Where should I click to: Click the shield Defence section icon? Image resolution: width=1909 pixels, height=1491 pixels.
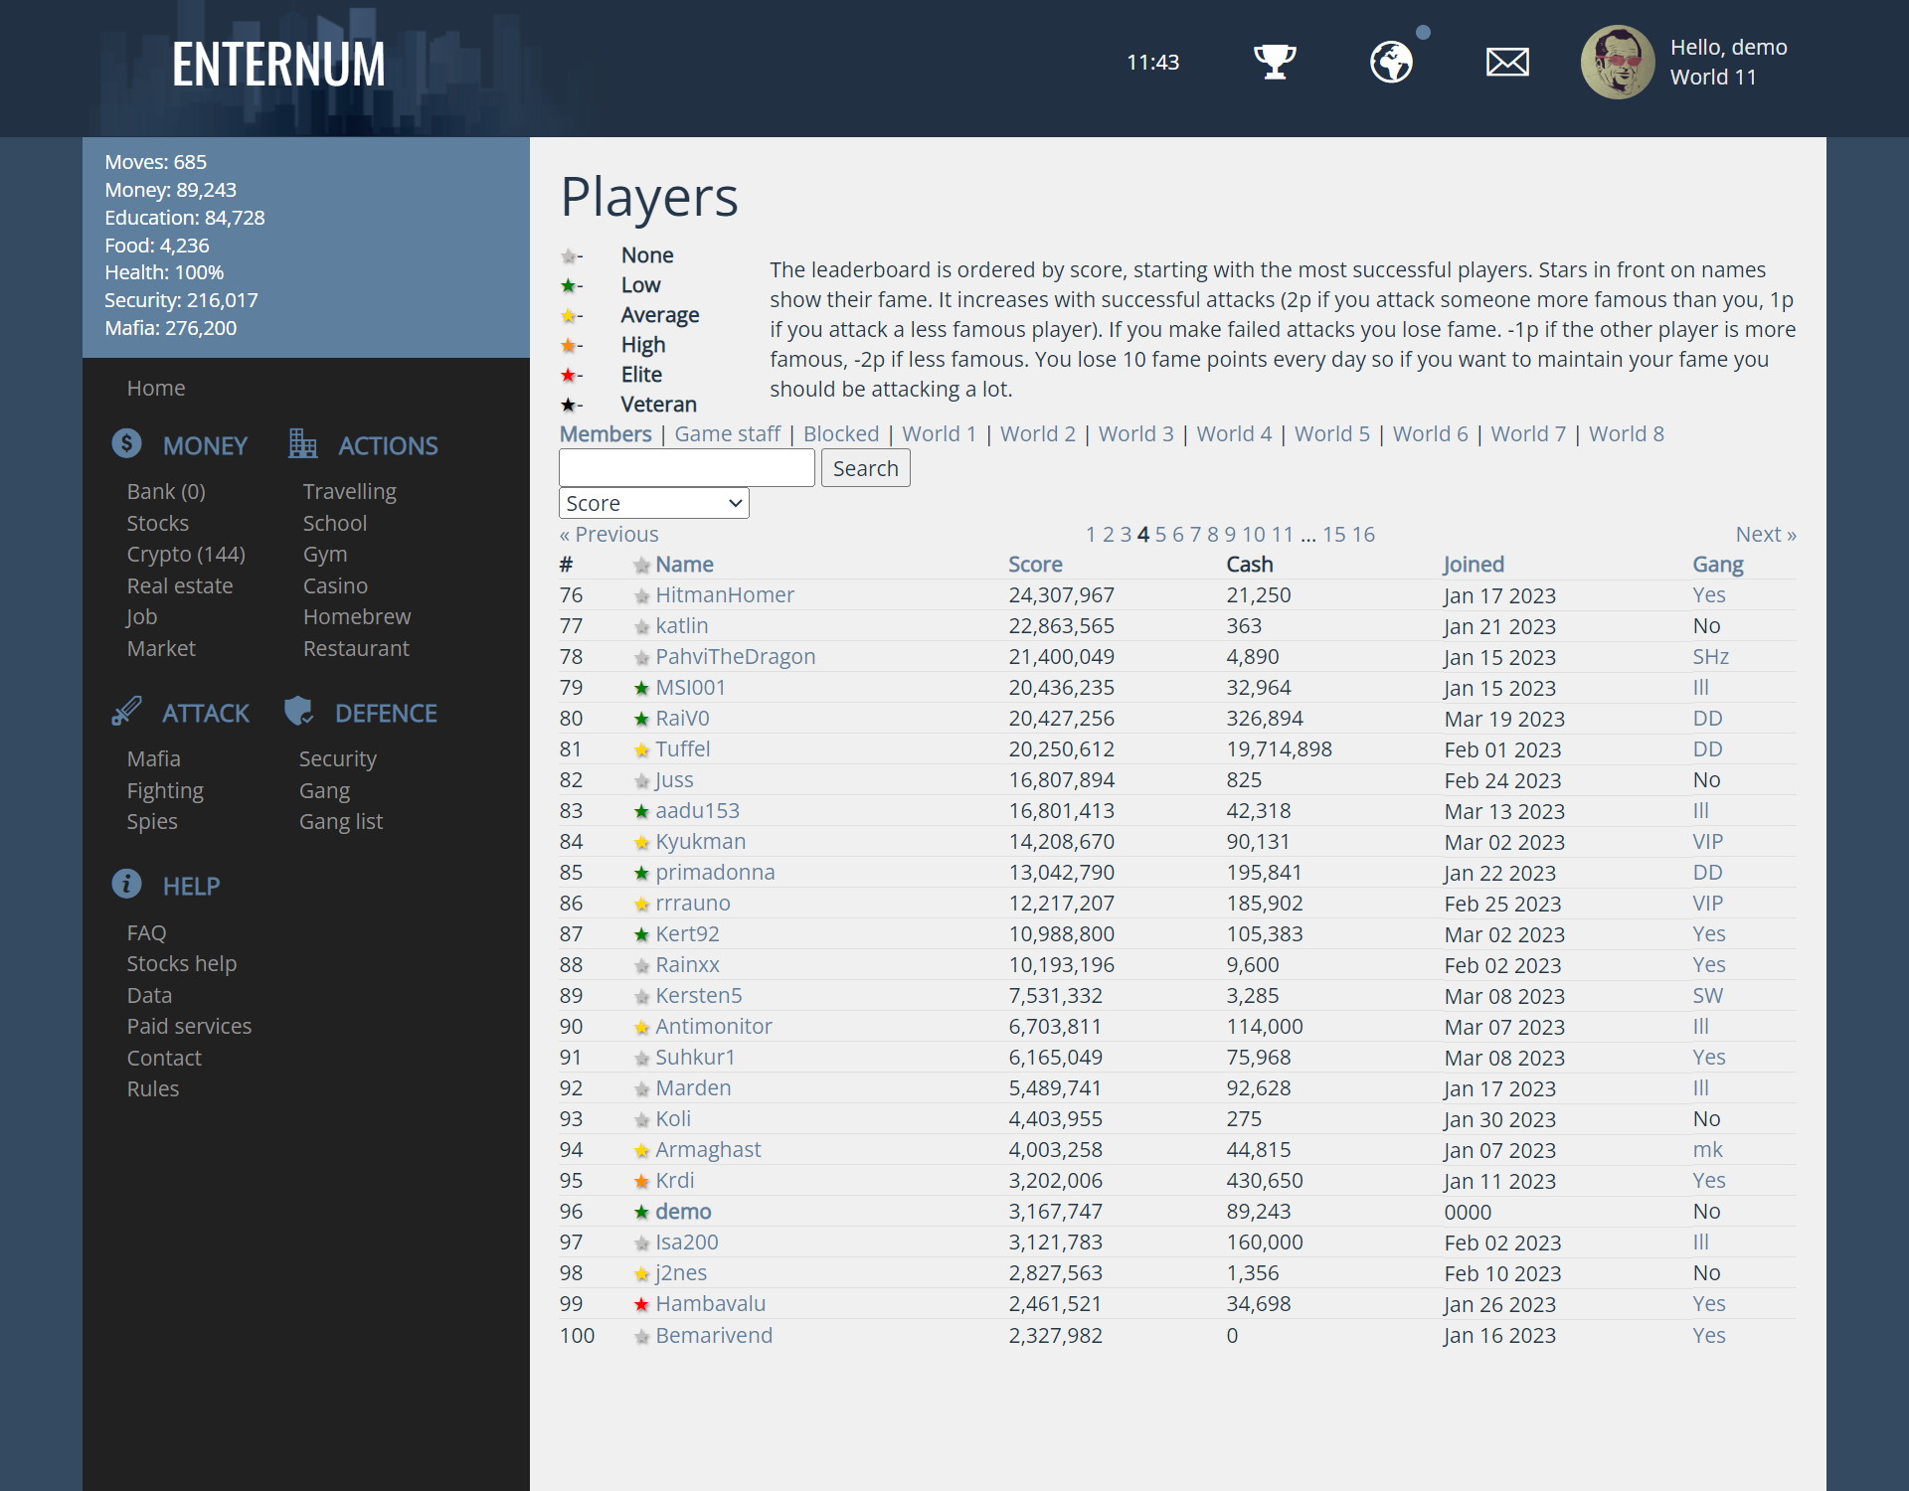tap(298, 712)
